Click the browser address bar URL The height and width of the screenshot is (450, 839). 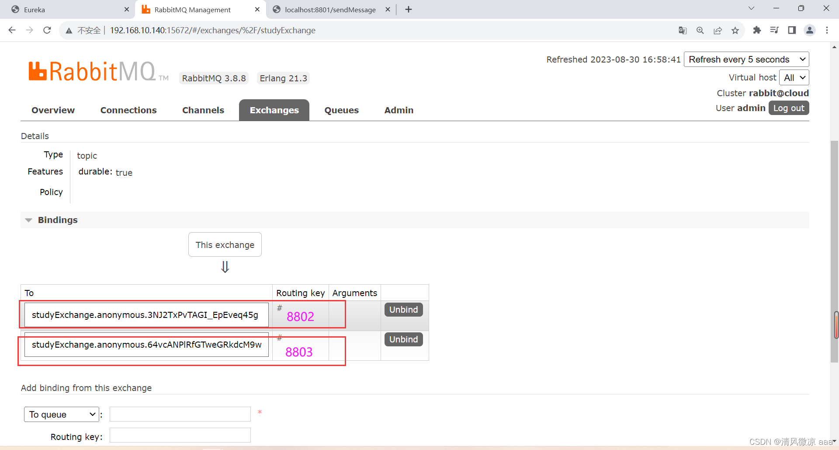tap(212, 30)
